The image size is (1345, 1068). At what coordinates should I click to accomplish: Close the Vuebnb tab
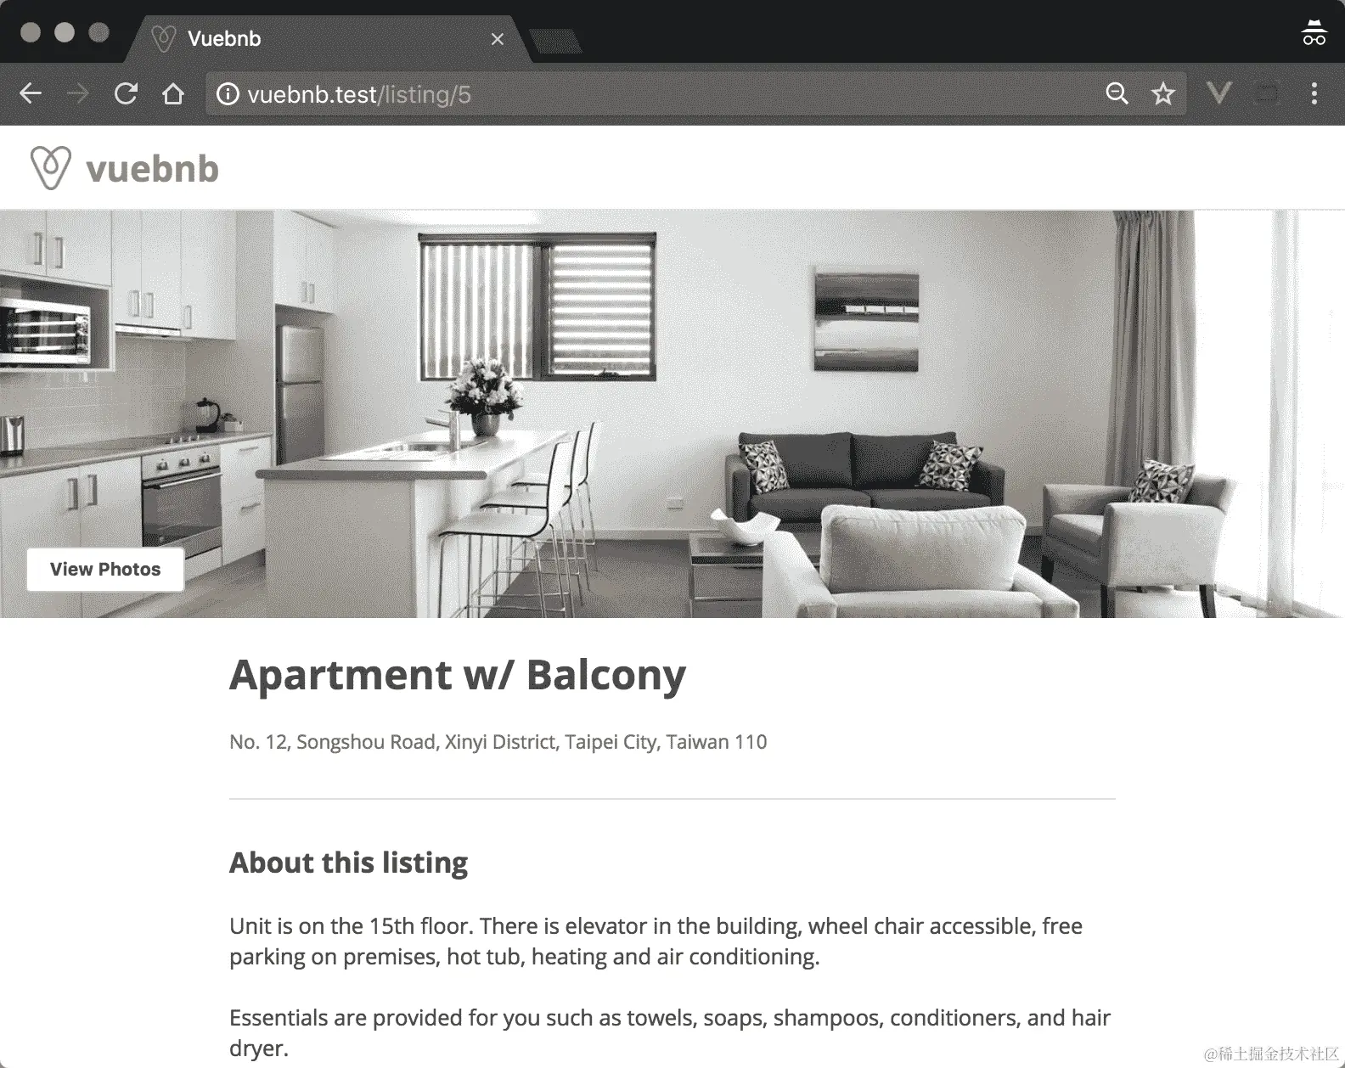(498, 39)
